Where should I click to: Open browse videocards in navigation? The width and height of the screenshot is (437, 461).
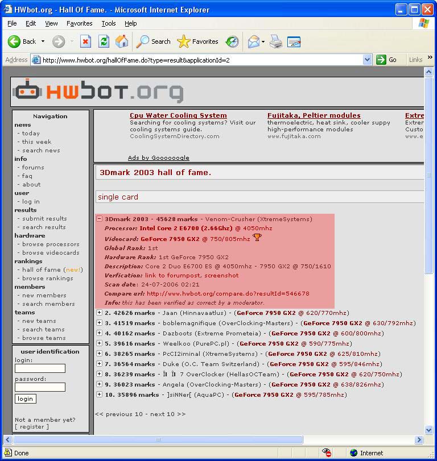51,252
